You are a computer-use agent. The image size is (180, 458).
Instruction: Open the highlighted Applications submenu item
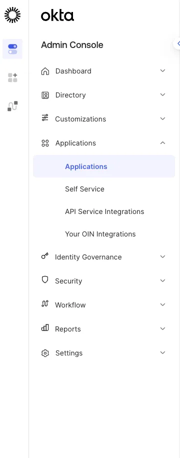pyautogui.click(x=104, y=166)
